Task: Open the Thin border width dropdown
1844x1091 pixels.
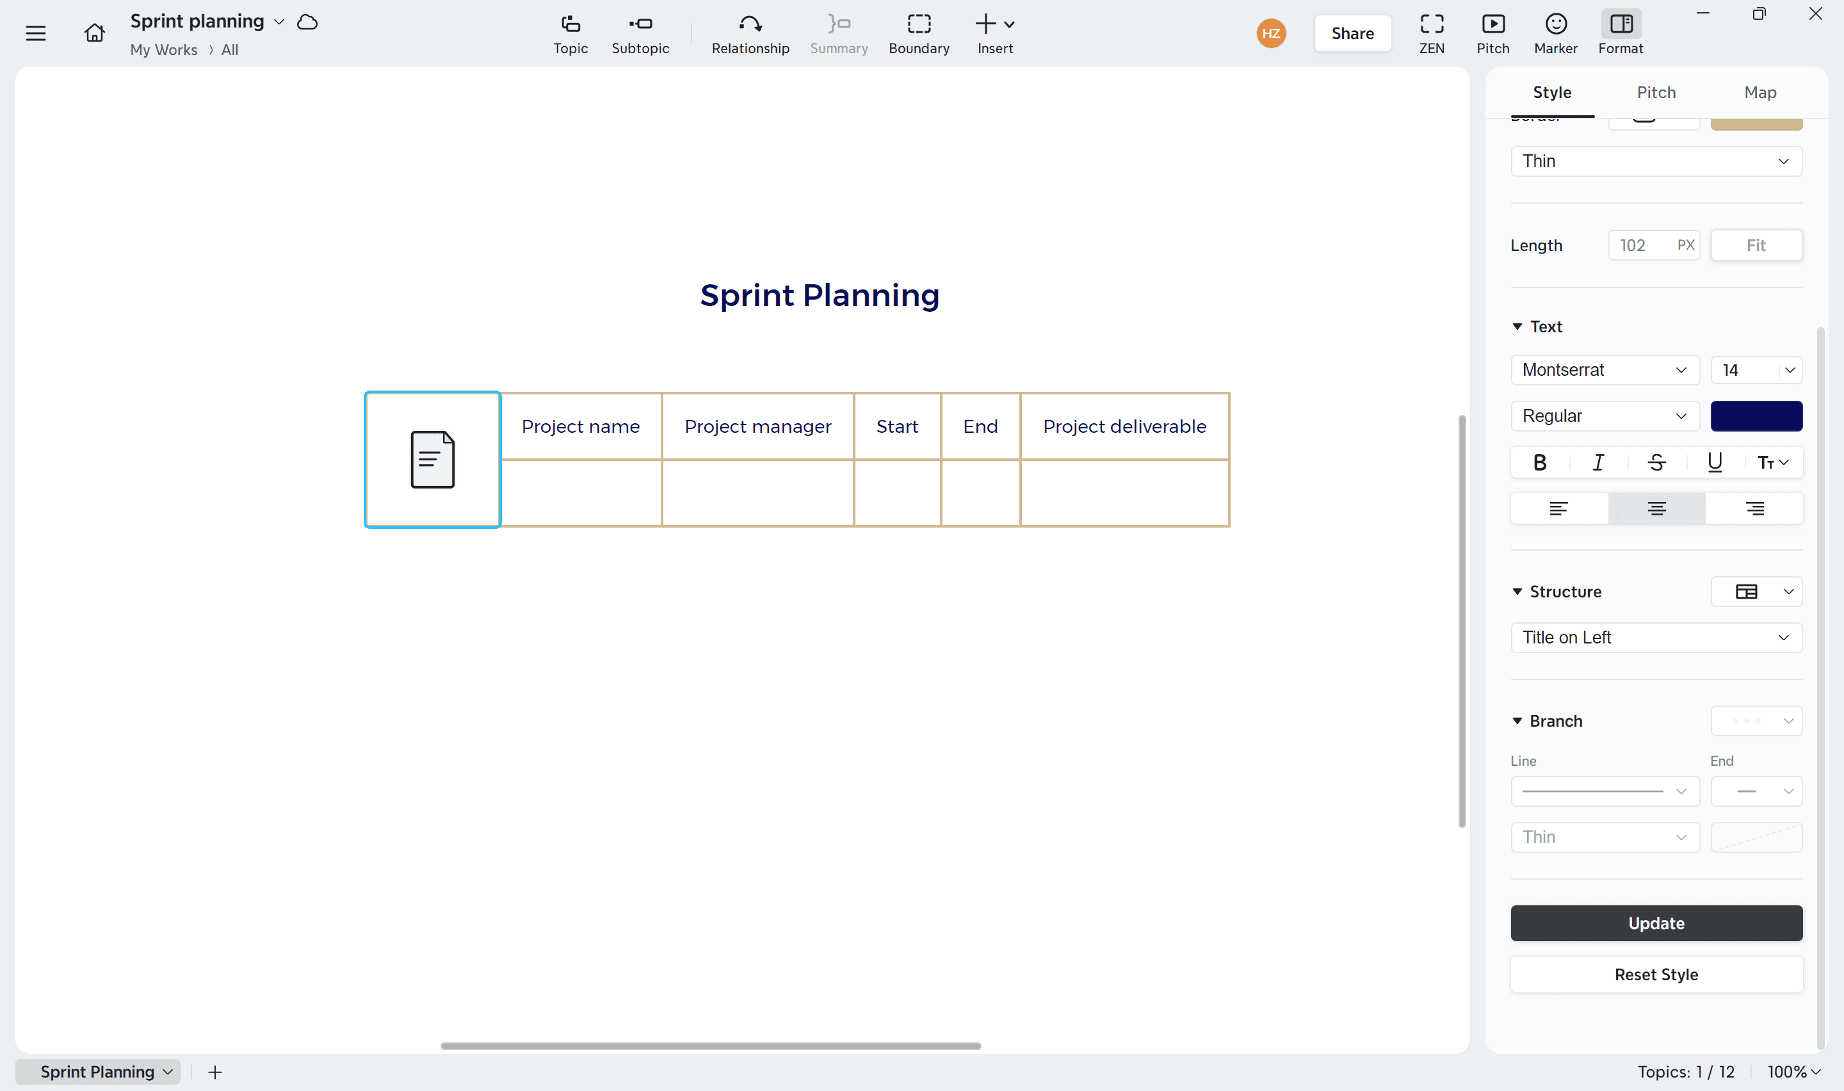Action: [x=1656, y=160]
